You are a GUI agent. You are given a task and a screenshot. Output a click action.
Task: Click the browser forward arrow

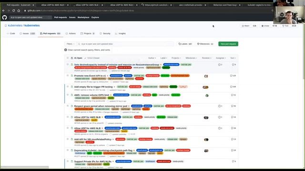coord(9,10)
